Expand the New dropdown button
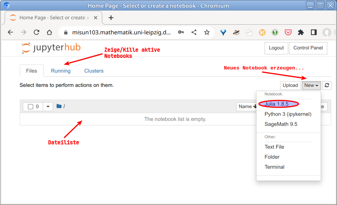Viewport: 337px width, 205px height. (311, 85)
